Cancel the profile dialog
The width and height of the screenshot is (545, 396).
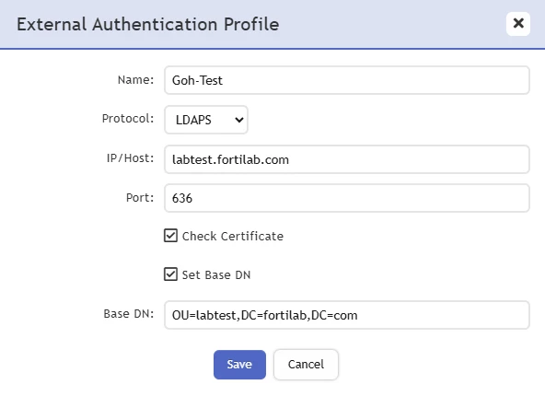tap(306, 365)
